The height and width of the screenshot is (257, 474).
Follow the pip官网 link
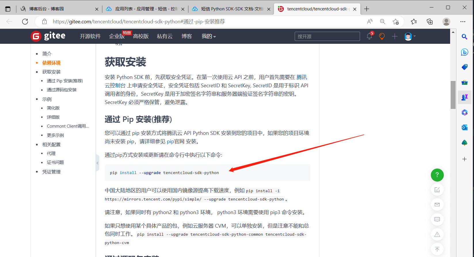tap(176, 141)
